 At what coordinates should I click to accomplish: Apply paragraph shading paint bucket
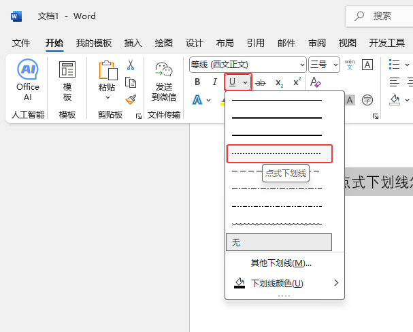pyautogui.click(x=395, y=100)
